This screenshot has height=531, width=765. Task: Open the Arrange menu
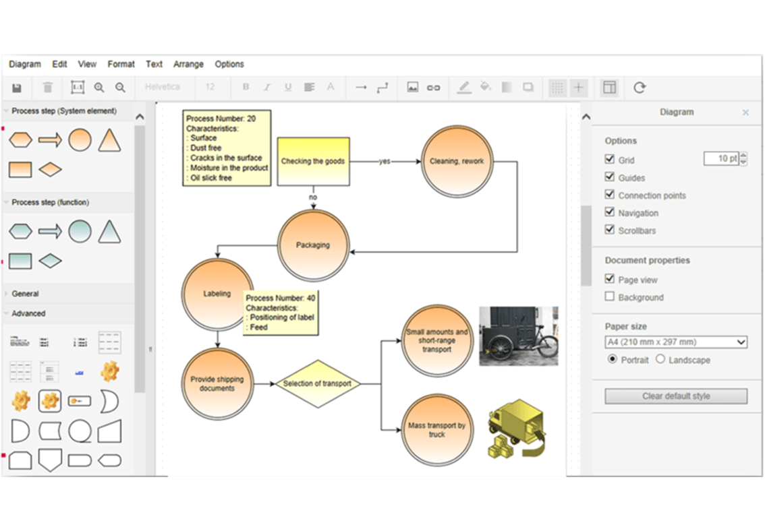click(x=188, y=64)
